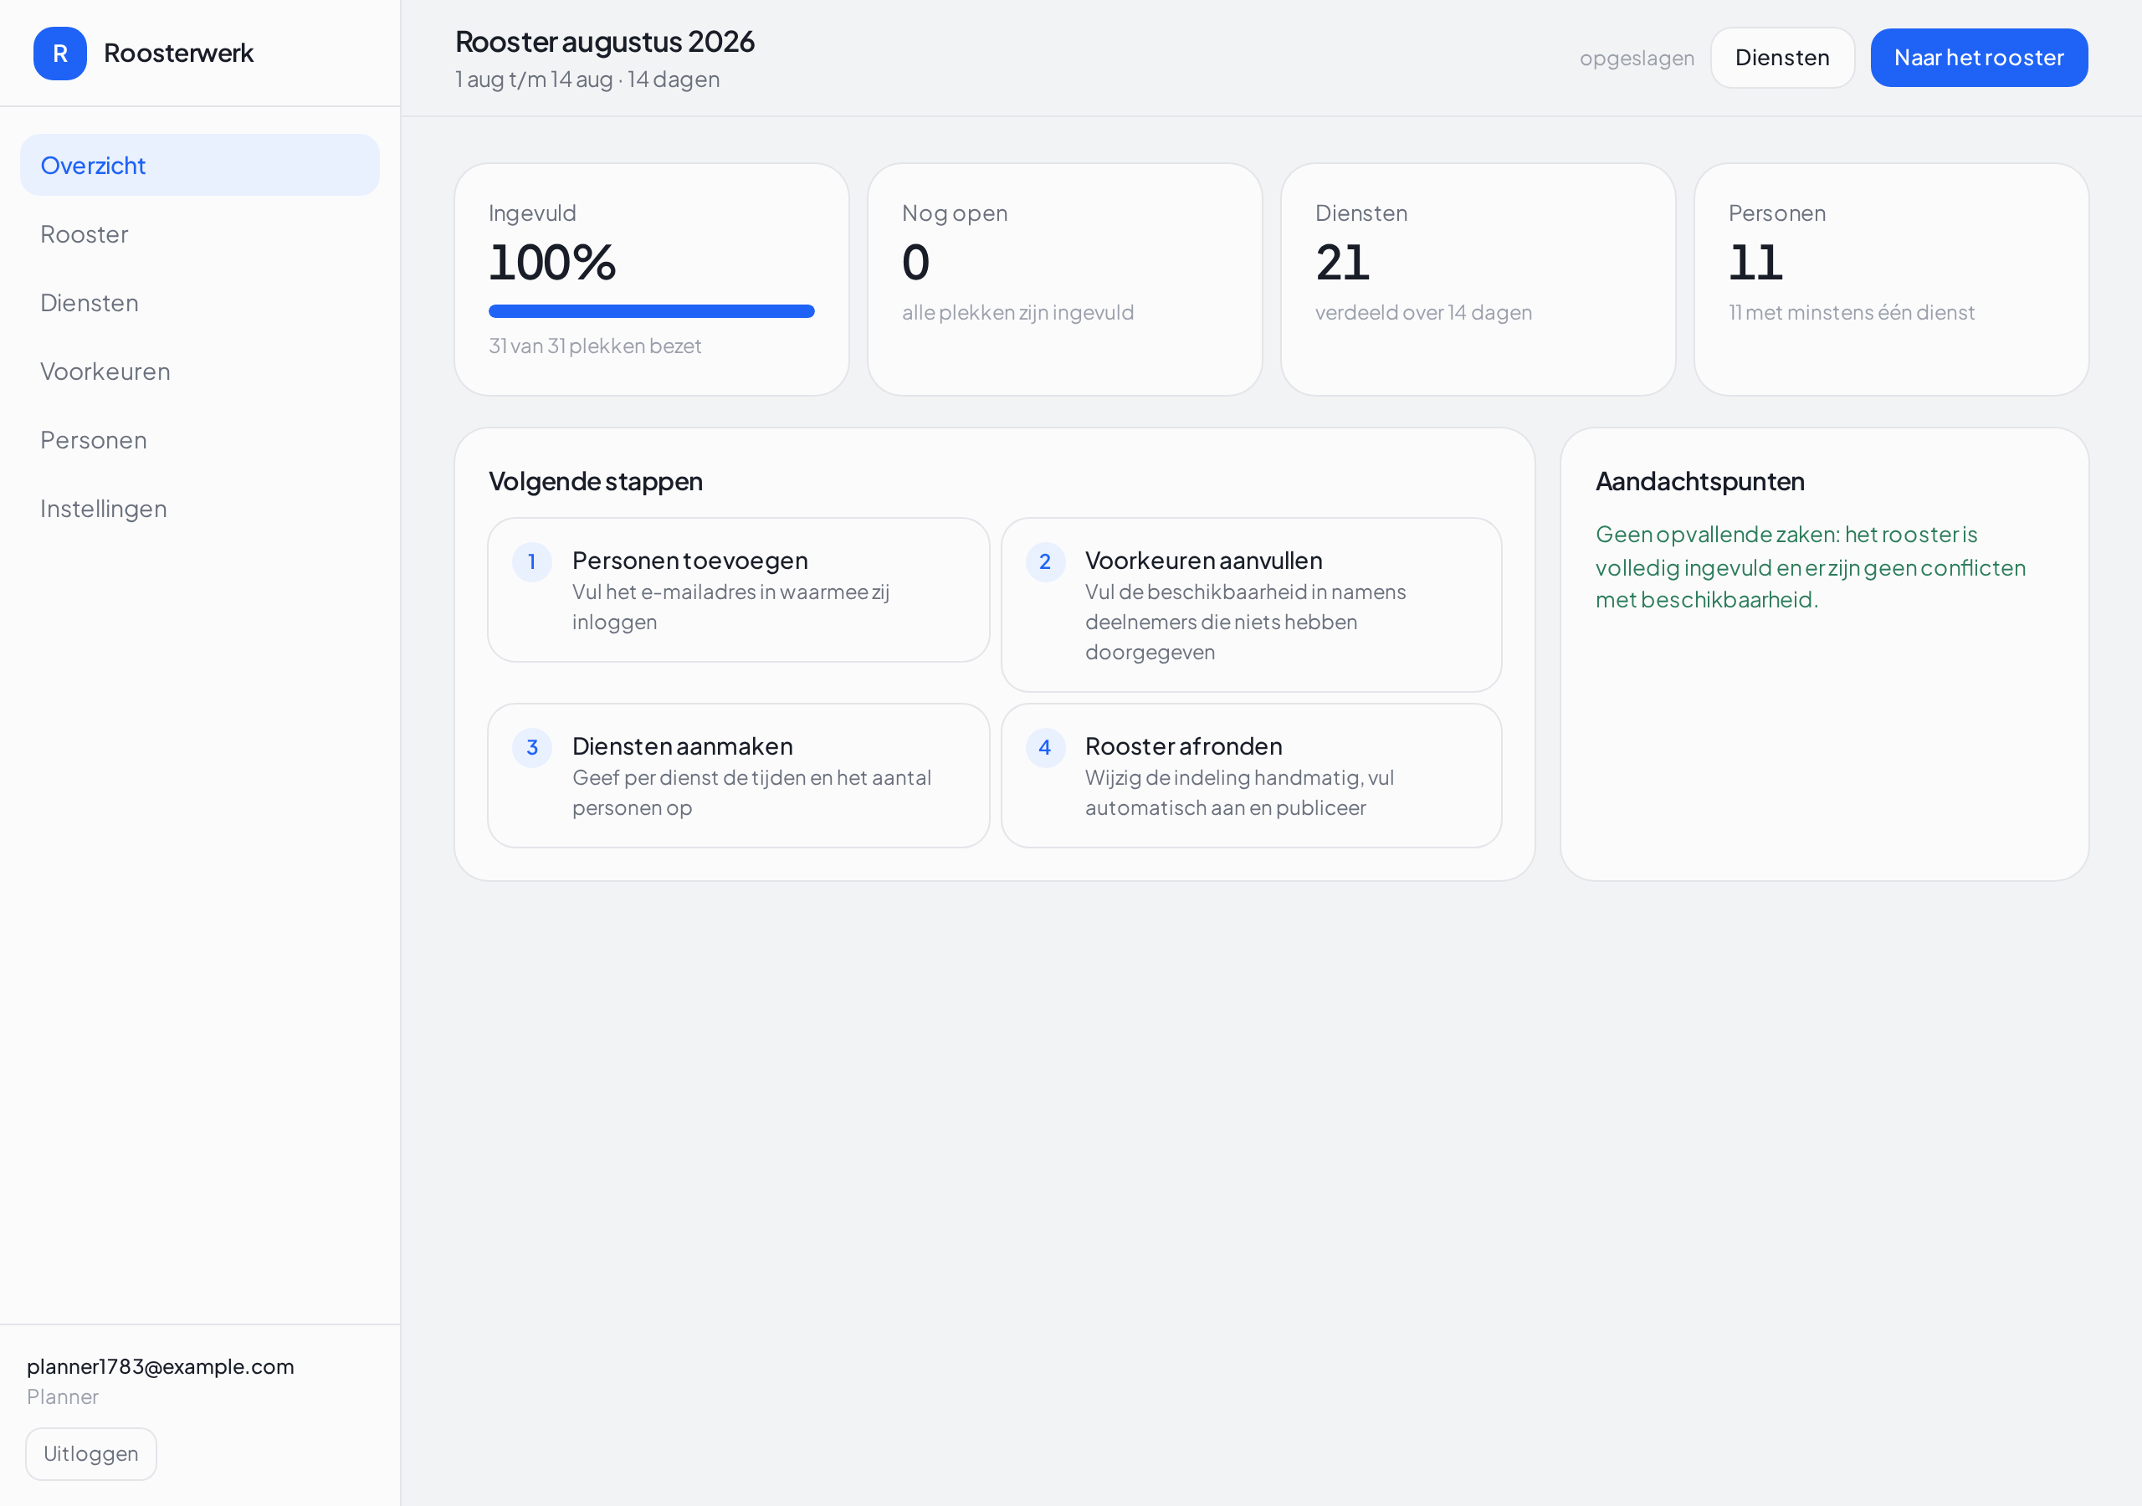The height and width of the screenshot is (1506, 2142).
Task: Open step 4 Rooster afronden card
Action: [1251, 776]
